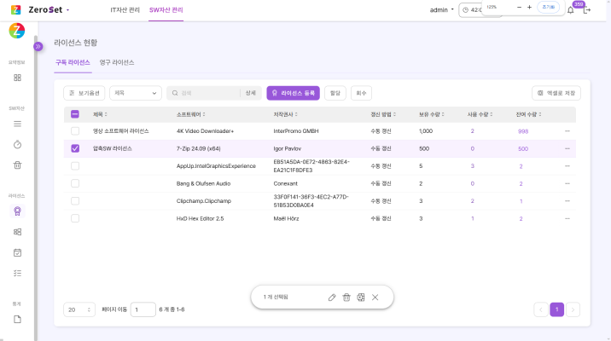Click the sidebar trash bin icon
The image size is (611, 341).
tap(17, 165)
